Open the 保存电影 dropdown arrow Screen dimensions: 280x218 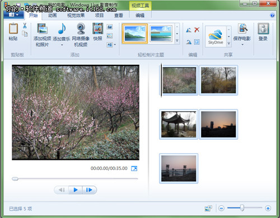(x=242, y=45)
